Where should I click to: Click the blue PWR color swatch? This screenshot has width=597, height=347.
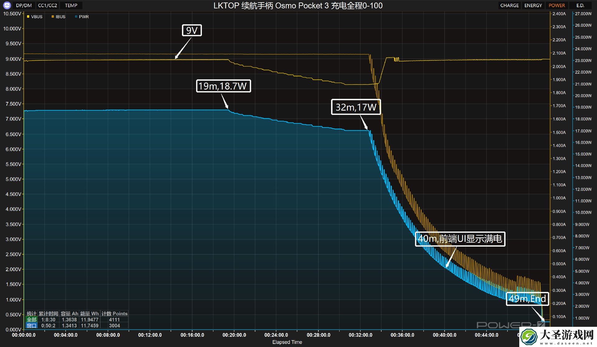click(x=76, y=17)
